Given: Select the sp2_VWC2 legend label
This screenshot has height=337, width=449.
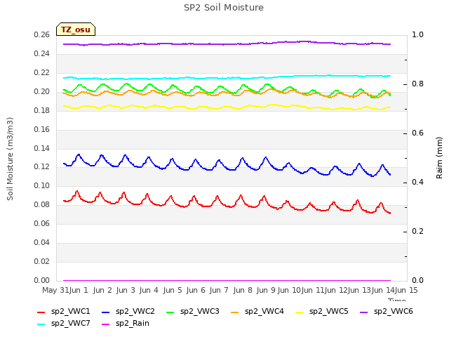Looking at the screenshot, I should 135,312.
